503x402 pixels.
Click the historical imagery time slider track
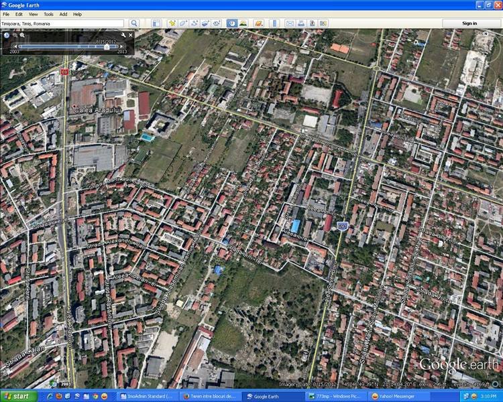pos(67,47)
